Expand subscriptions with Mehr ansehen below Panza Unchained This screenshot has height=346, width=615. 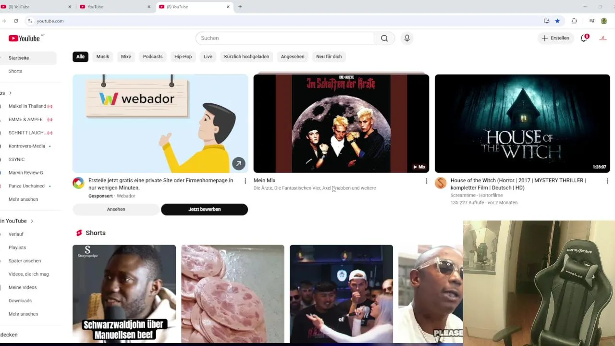pyautogui.click(x=28, y=199)
